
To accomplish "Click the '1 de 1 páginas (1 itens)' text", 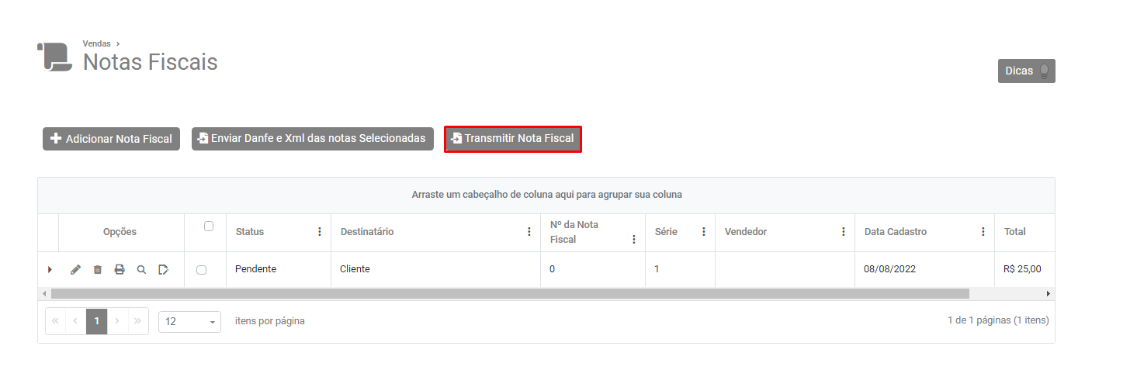I will pos(998,320).
